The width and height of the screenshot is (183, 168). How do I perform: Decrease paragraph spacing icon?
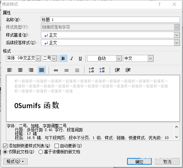[102, 70]
